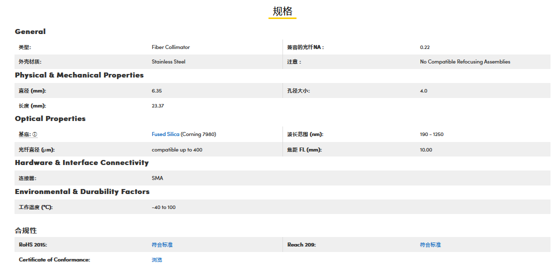The image size is (555, 277).
Task: Click the 合规性 section heading
Action: (x=25, y=230)
